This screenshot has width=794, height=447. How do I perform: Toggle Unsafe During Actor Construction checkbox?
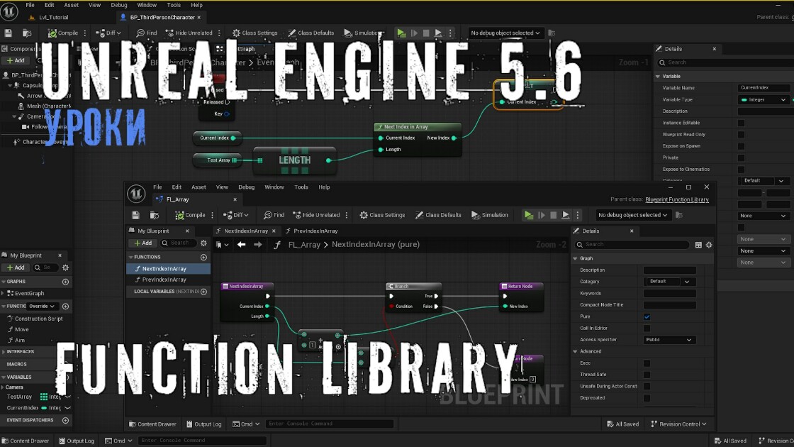pyautogui.click(x=647, y=386)
